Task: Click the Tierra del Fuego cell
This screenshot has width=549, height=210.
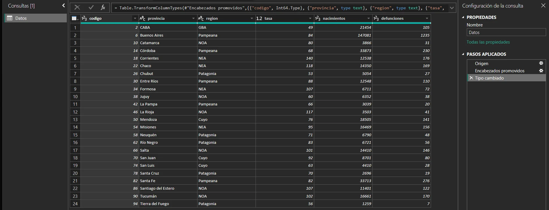Action: click(168, 204)
